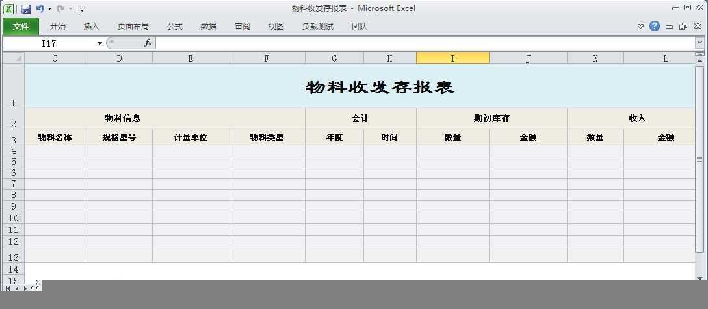Go to first sheet tab navigation arrow
This screenshot has height=309, width=708.
8,288
